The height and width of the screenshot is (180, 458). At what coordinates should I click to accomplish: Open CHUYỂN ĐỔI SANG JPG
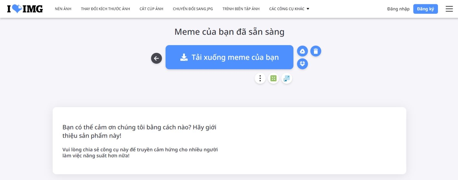[x=193, y=9]
